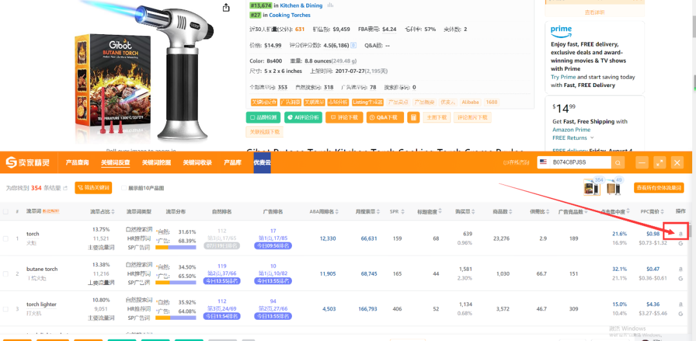The image size is (696, 341).
Task: Open Google search icon for torch lighter row
Action: (x=681, y=313)
